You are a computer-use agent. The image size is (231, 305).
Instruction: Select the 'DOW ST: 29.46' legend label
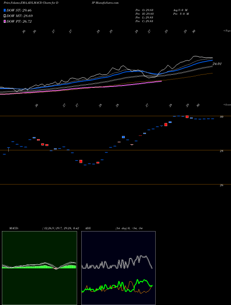[x=19, y=10]
